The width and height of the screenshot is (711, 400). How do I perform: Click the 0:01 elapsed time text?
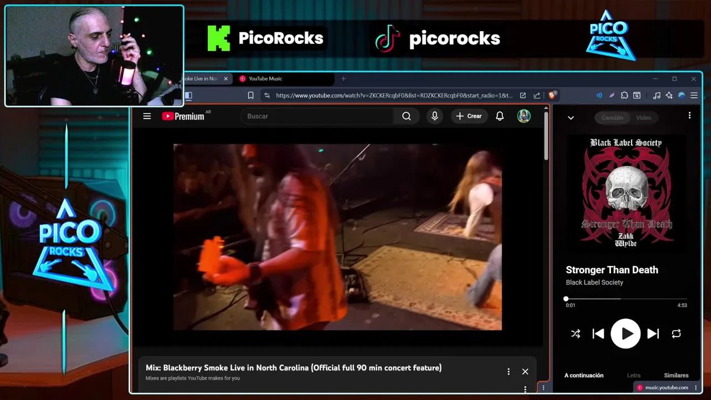click(570, 306)
